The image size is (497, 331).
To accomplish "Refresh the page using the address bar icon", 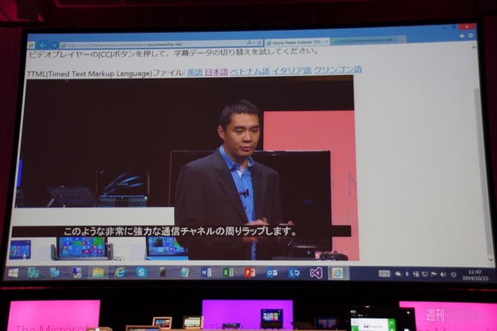I will 259,42.
